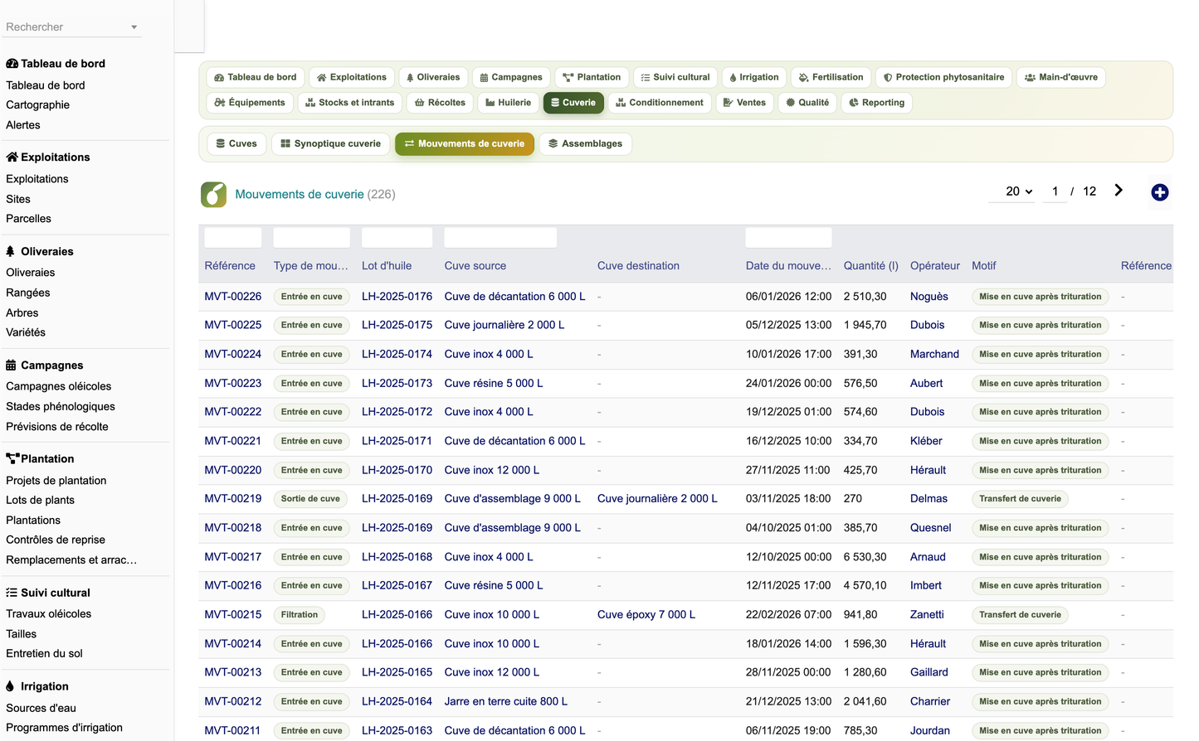
Task: Open Sources d'eau in sidebar
Action: tap(41, 709)
